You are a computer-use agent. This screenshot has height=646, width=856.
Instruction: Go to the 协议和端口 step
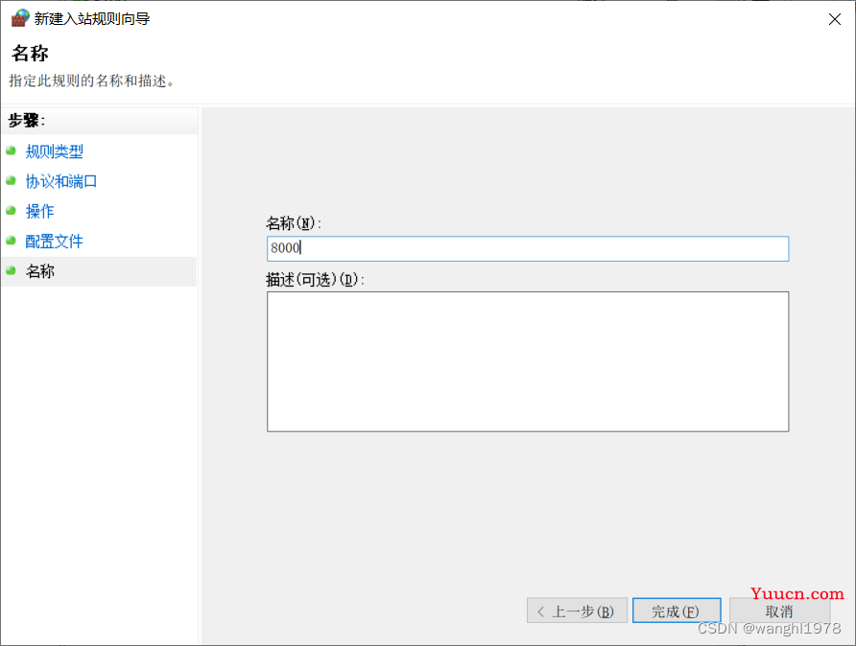(x=61, y=181)
